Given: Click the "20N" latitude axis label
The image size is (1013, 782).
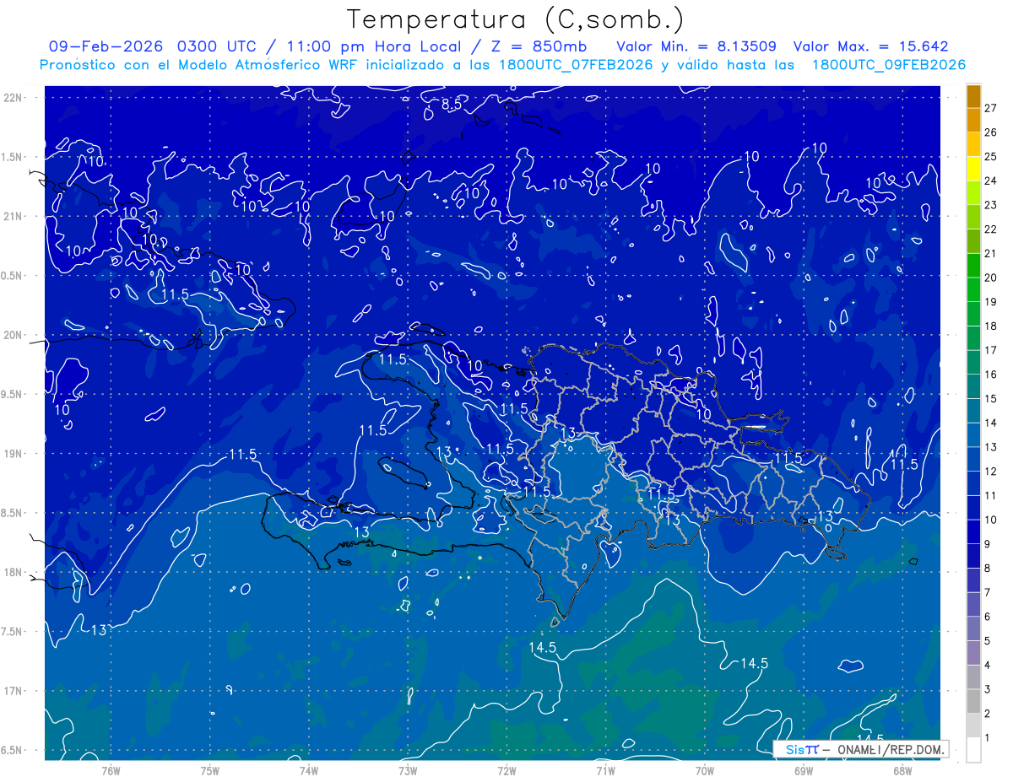Looking at the screenshot, I should point(13,335).
